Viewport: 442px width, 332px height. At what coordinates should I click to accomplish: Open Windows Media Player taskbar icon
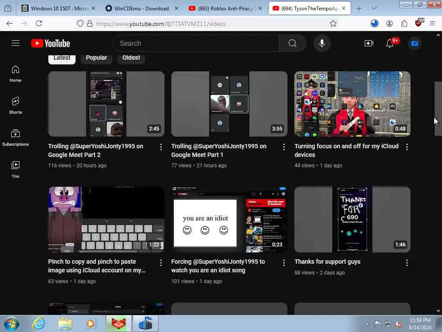[x=91, y=323]
